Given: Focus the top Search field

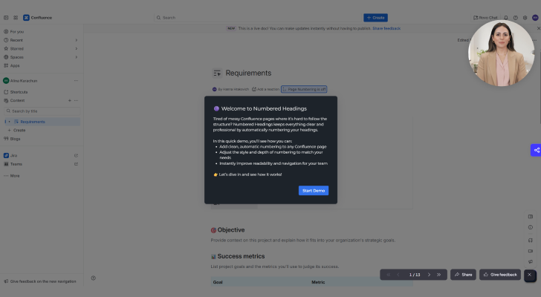Looking at the screenshot, I should point(257,18).
